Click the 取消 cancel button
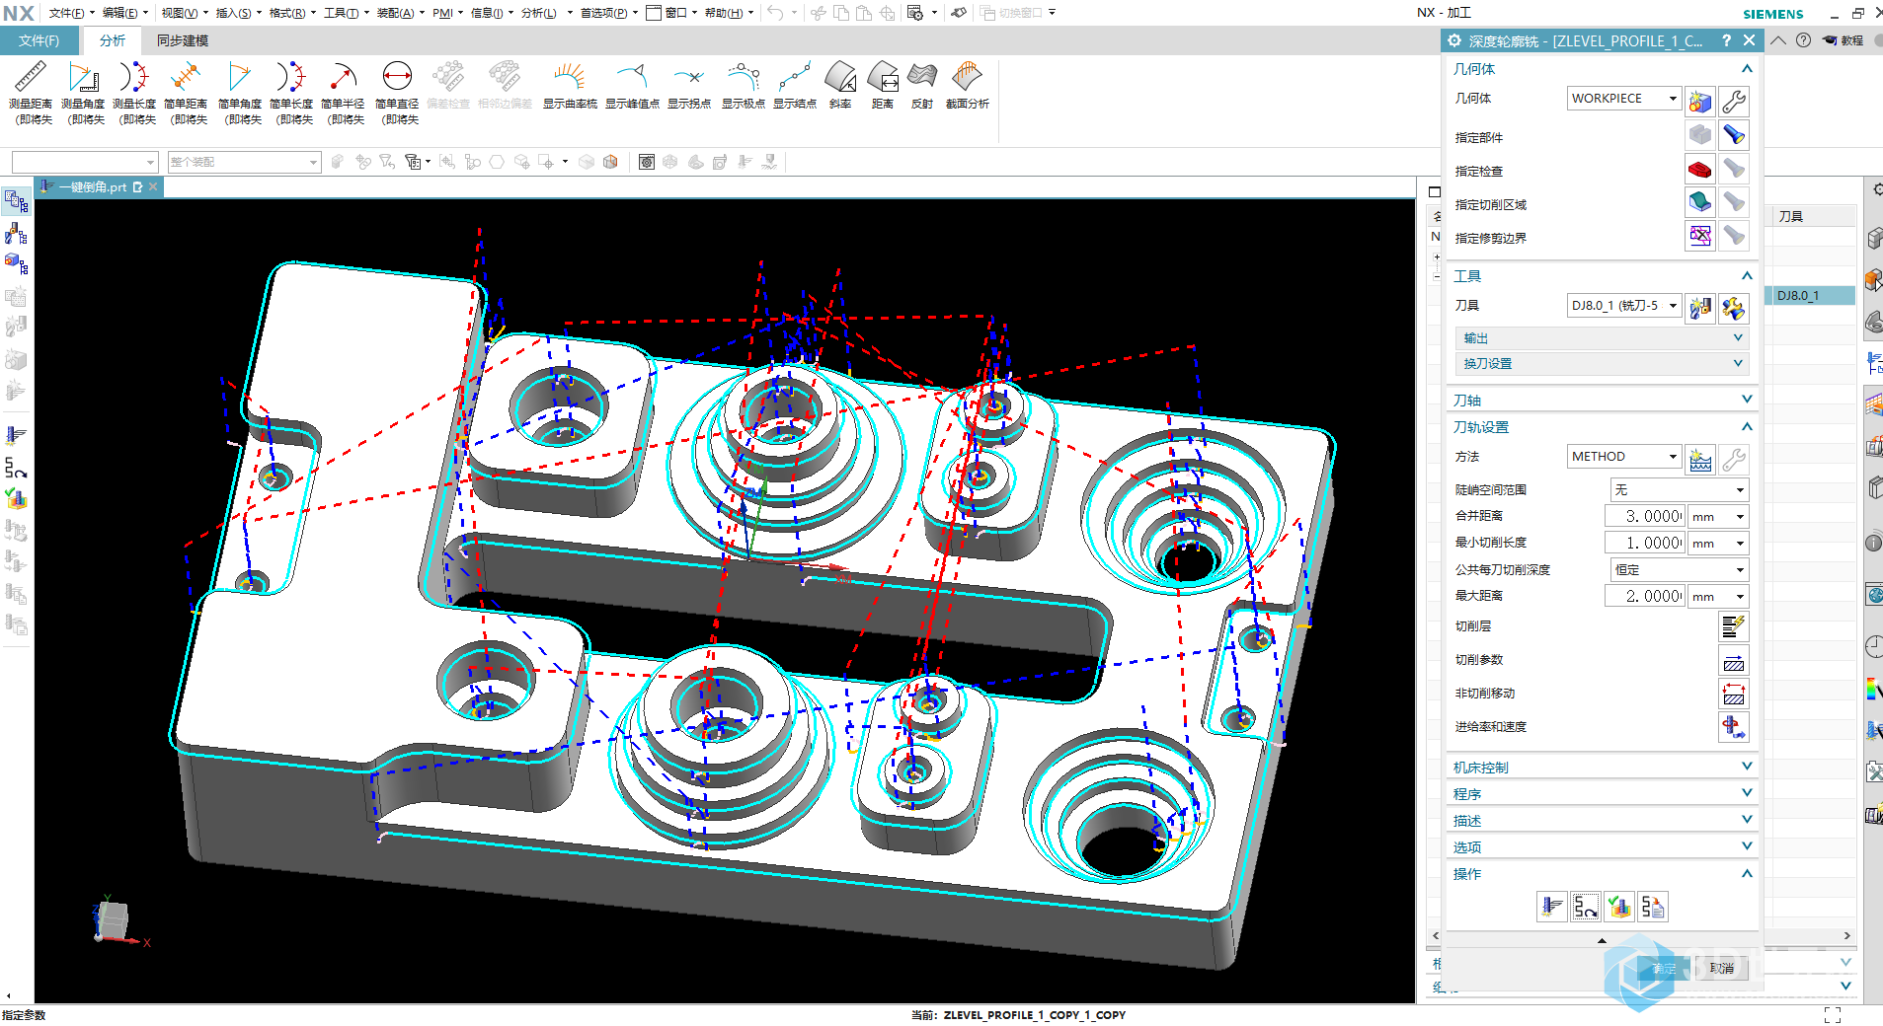 point(1721,968)
